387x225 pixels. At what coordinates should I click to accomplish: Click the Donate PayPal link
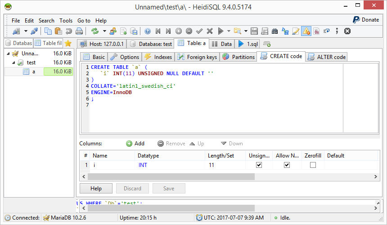pos(365,20)
